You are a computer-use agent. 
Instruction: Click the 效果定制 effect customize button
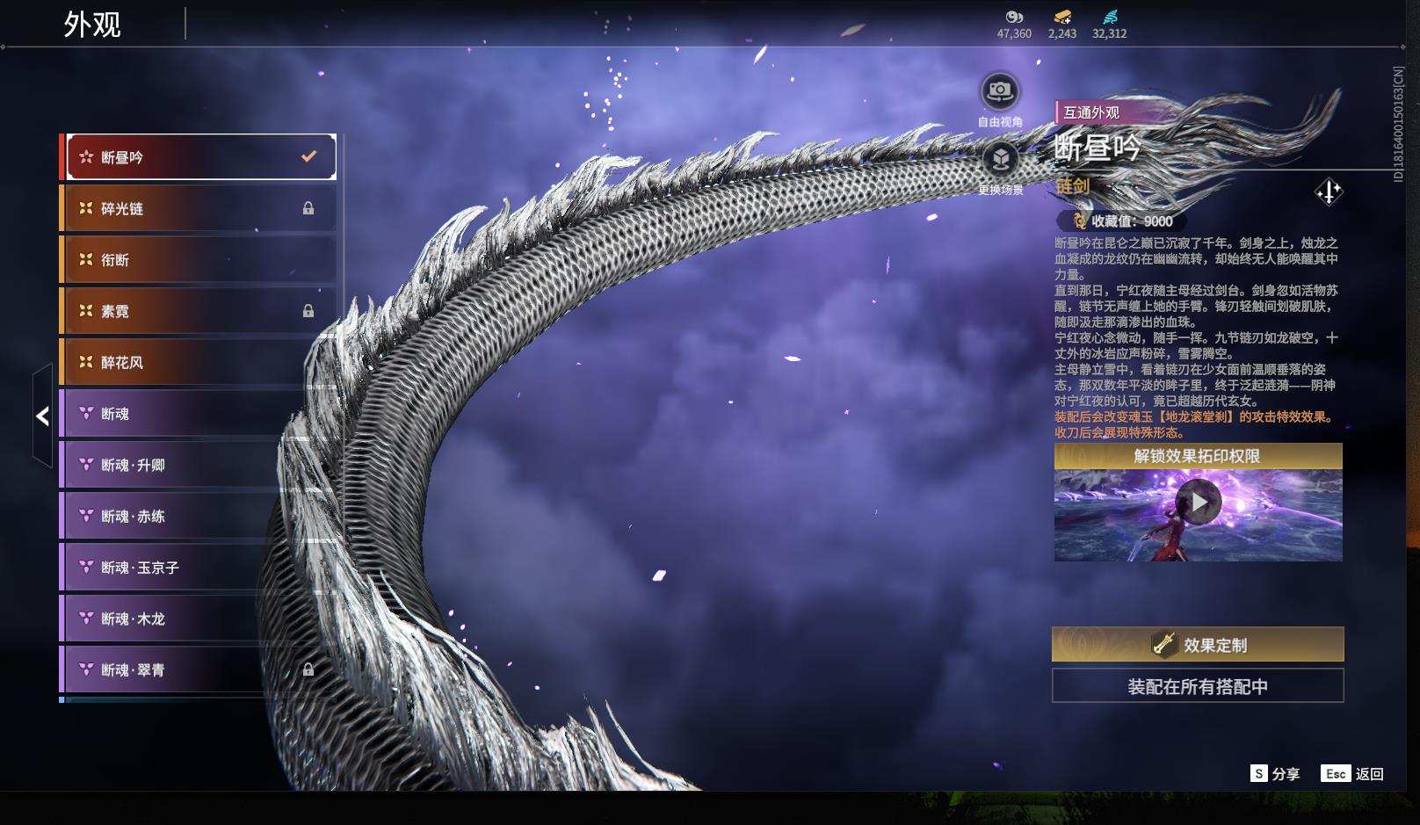tap(1198, 645)
